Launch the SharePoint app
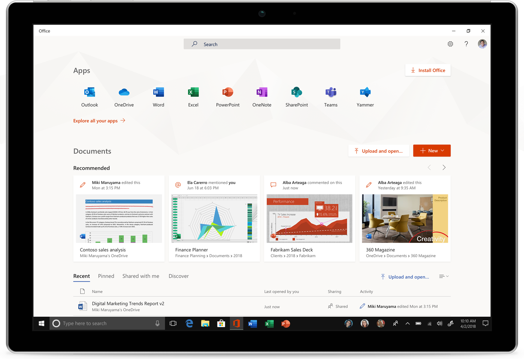 click(297, 93)
